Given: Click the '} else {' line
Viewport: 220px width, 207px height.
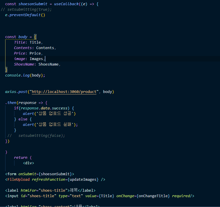Looking at the screenshot, I should coord(23,119).
